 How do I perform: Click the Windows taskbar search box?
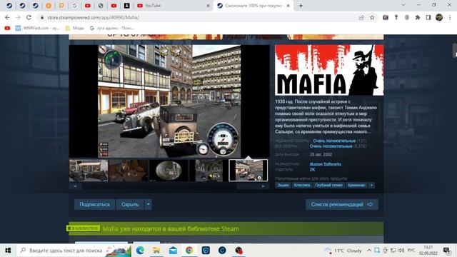pos(74,251)
